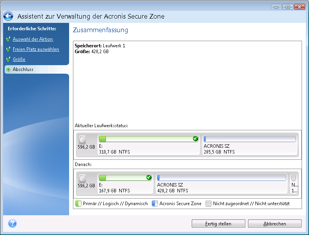Click the Primär legend color swatch
The width and height of the screenshot is (309, 235).
[78, 204]
